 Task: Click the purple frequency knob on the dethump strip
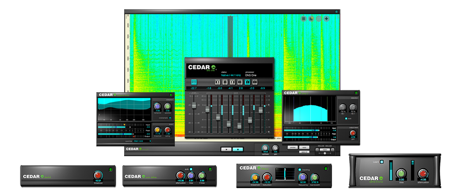(303, 177)
